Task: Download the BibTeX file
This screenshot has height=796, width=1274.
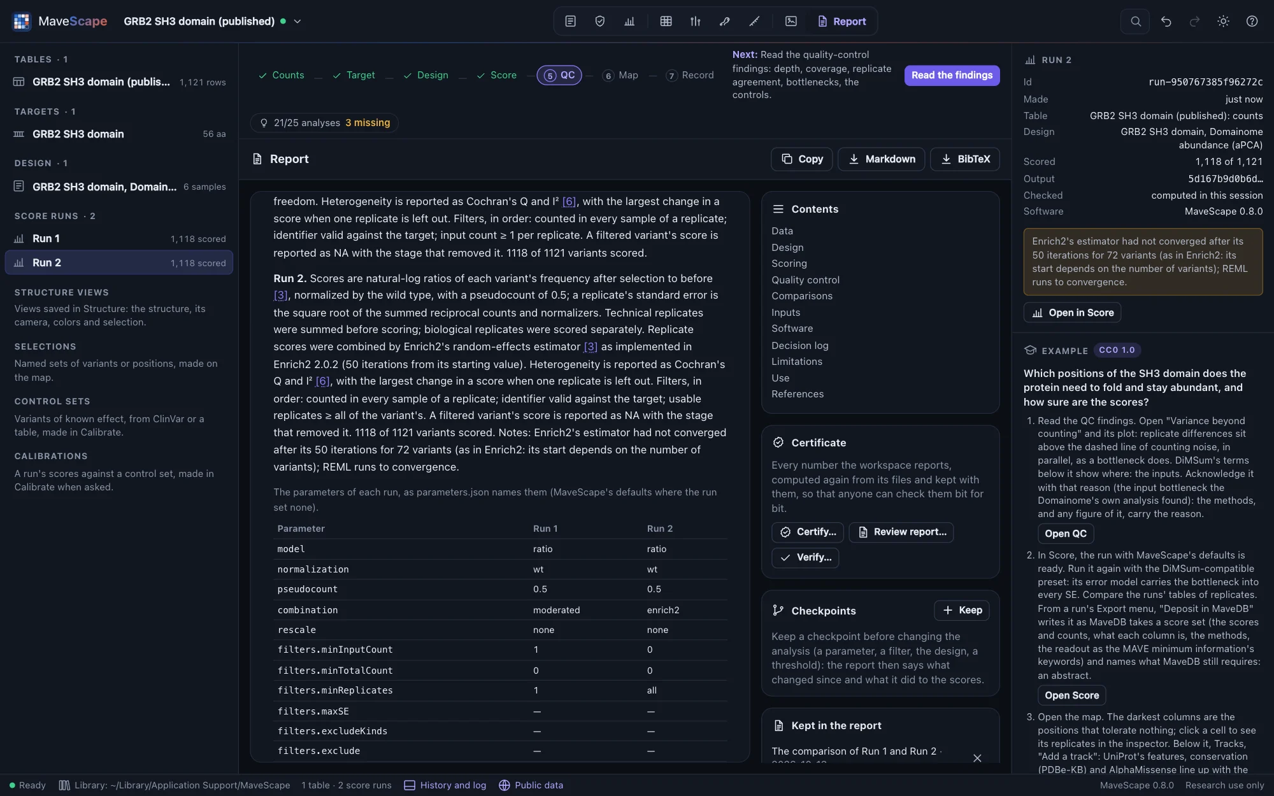Action: tap(964, 159)
